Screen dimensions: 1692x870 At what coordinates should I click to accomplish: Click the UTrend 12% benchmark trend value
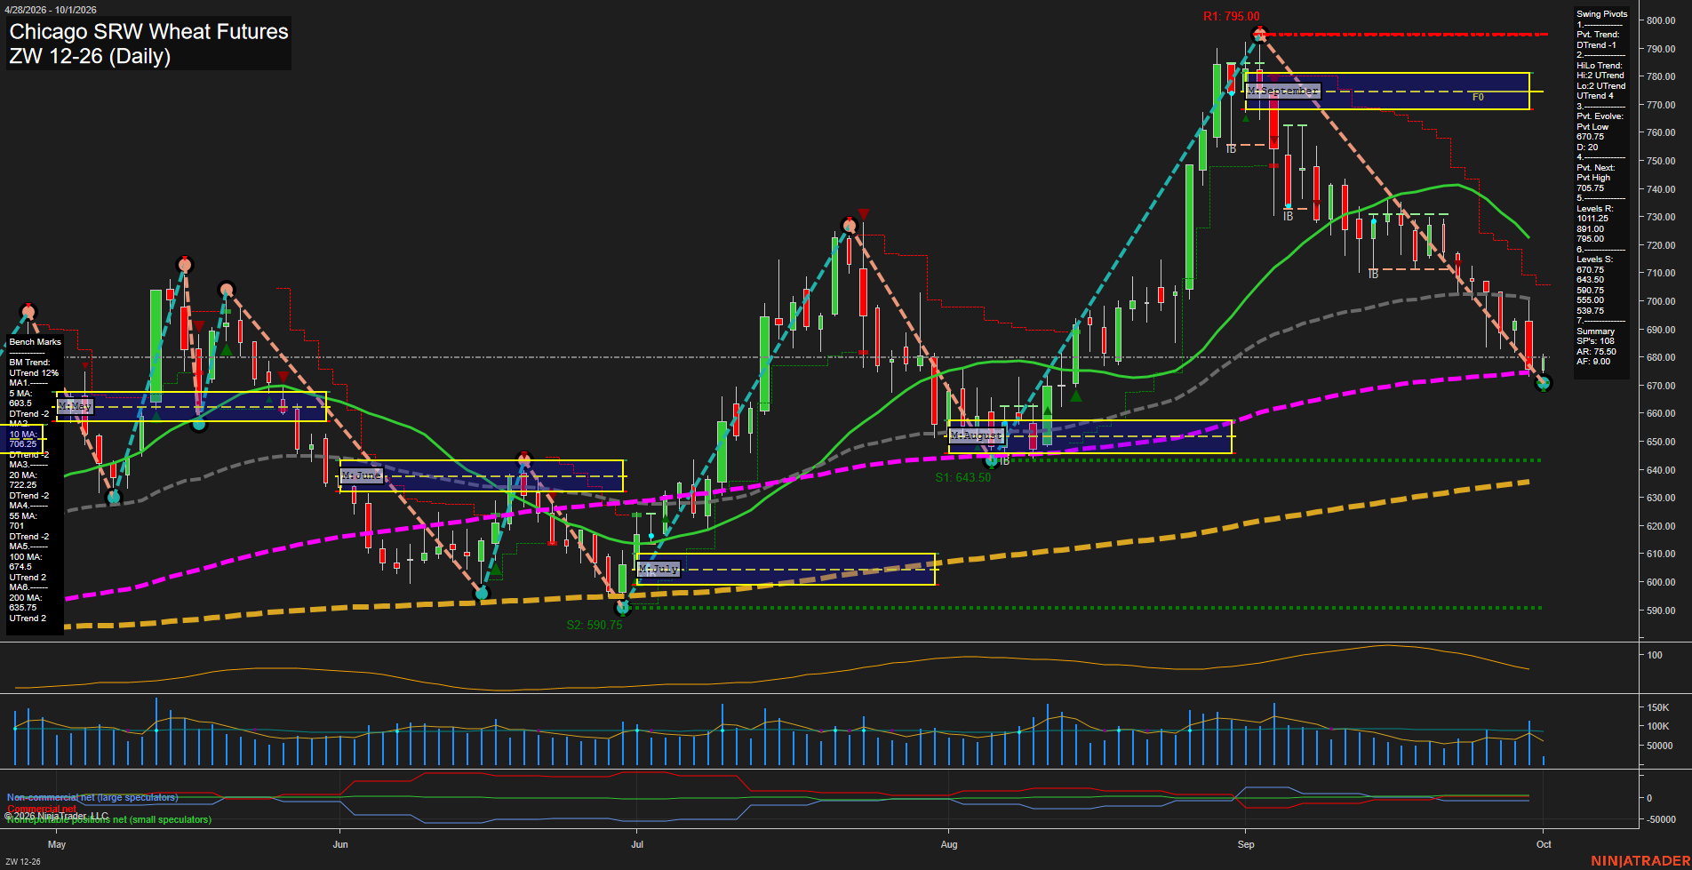tap(34, 373)
